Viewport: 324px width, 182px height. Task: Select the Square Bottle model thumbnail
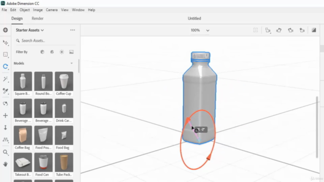(x=23, y=81)
